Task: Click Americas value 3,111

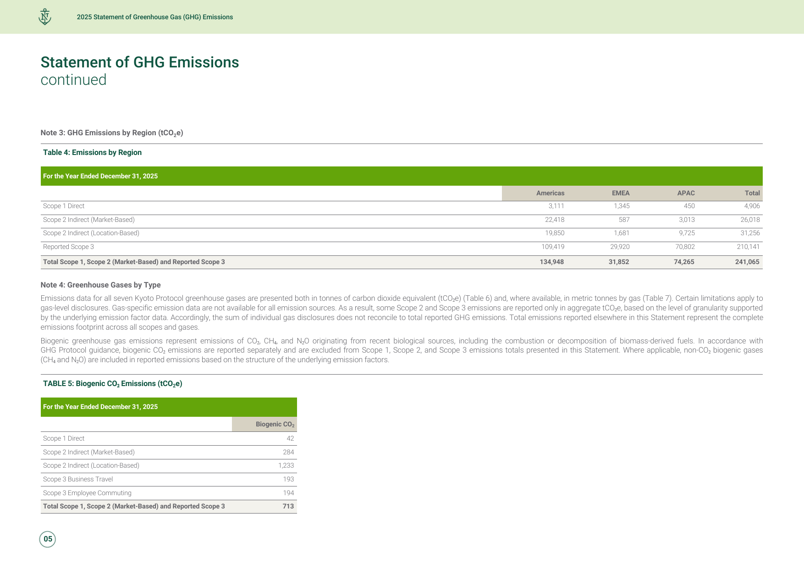Action: point(556,206)
